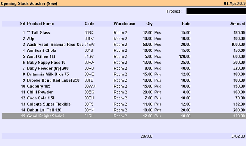Viewport: 246px width, 146px height.
Task: Click code '00SU' cell
Action: (89, 98)
